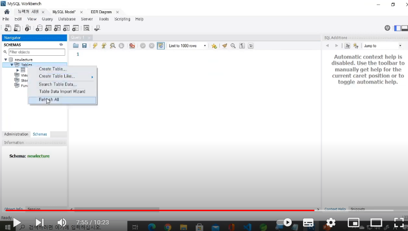
Task: Expand the table entry under Tables
Action: coord(17,70)
